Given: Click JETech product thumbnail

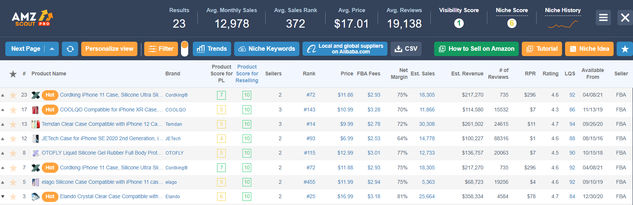Looking at the screenshot, I should coord(36,139).
